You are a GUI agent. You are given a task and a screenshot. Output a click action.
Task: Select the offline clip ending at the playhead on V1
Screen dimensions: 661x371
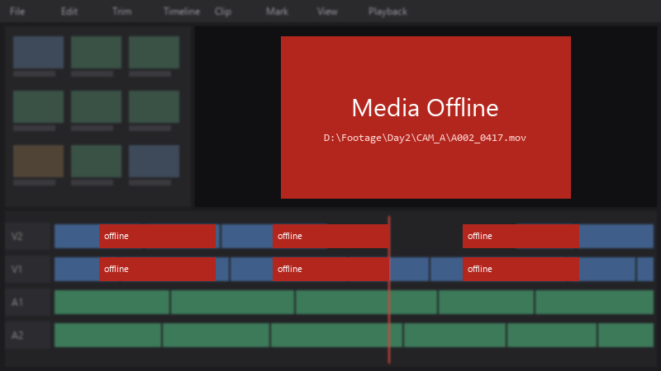click(x=331, y=270)
